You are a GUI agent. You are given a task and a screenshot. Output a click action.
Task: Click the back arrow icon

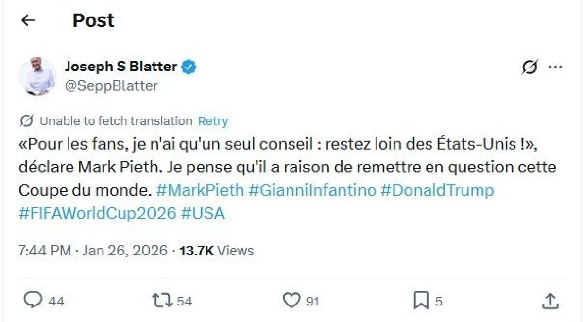(x=29, y=20)
